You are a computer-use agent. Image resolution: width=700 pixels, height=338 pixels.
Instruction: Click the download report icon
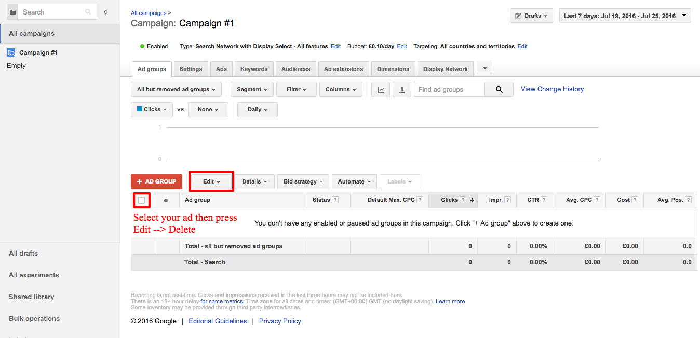pos(401,90)
